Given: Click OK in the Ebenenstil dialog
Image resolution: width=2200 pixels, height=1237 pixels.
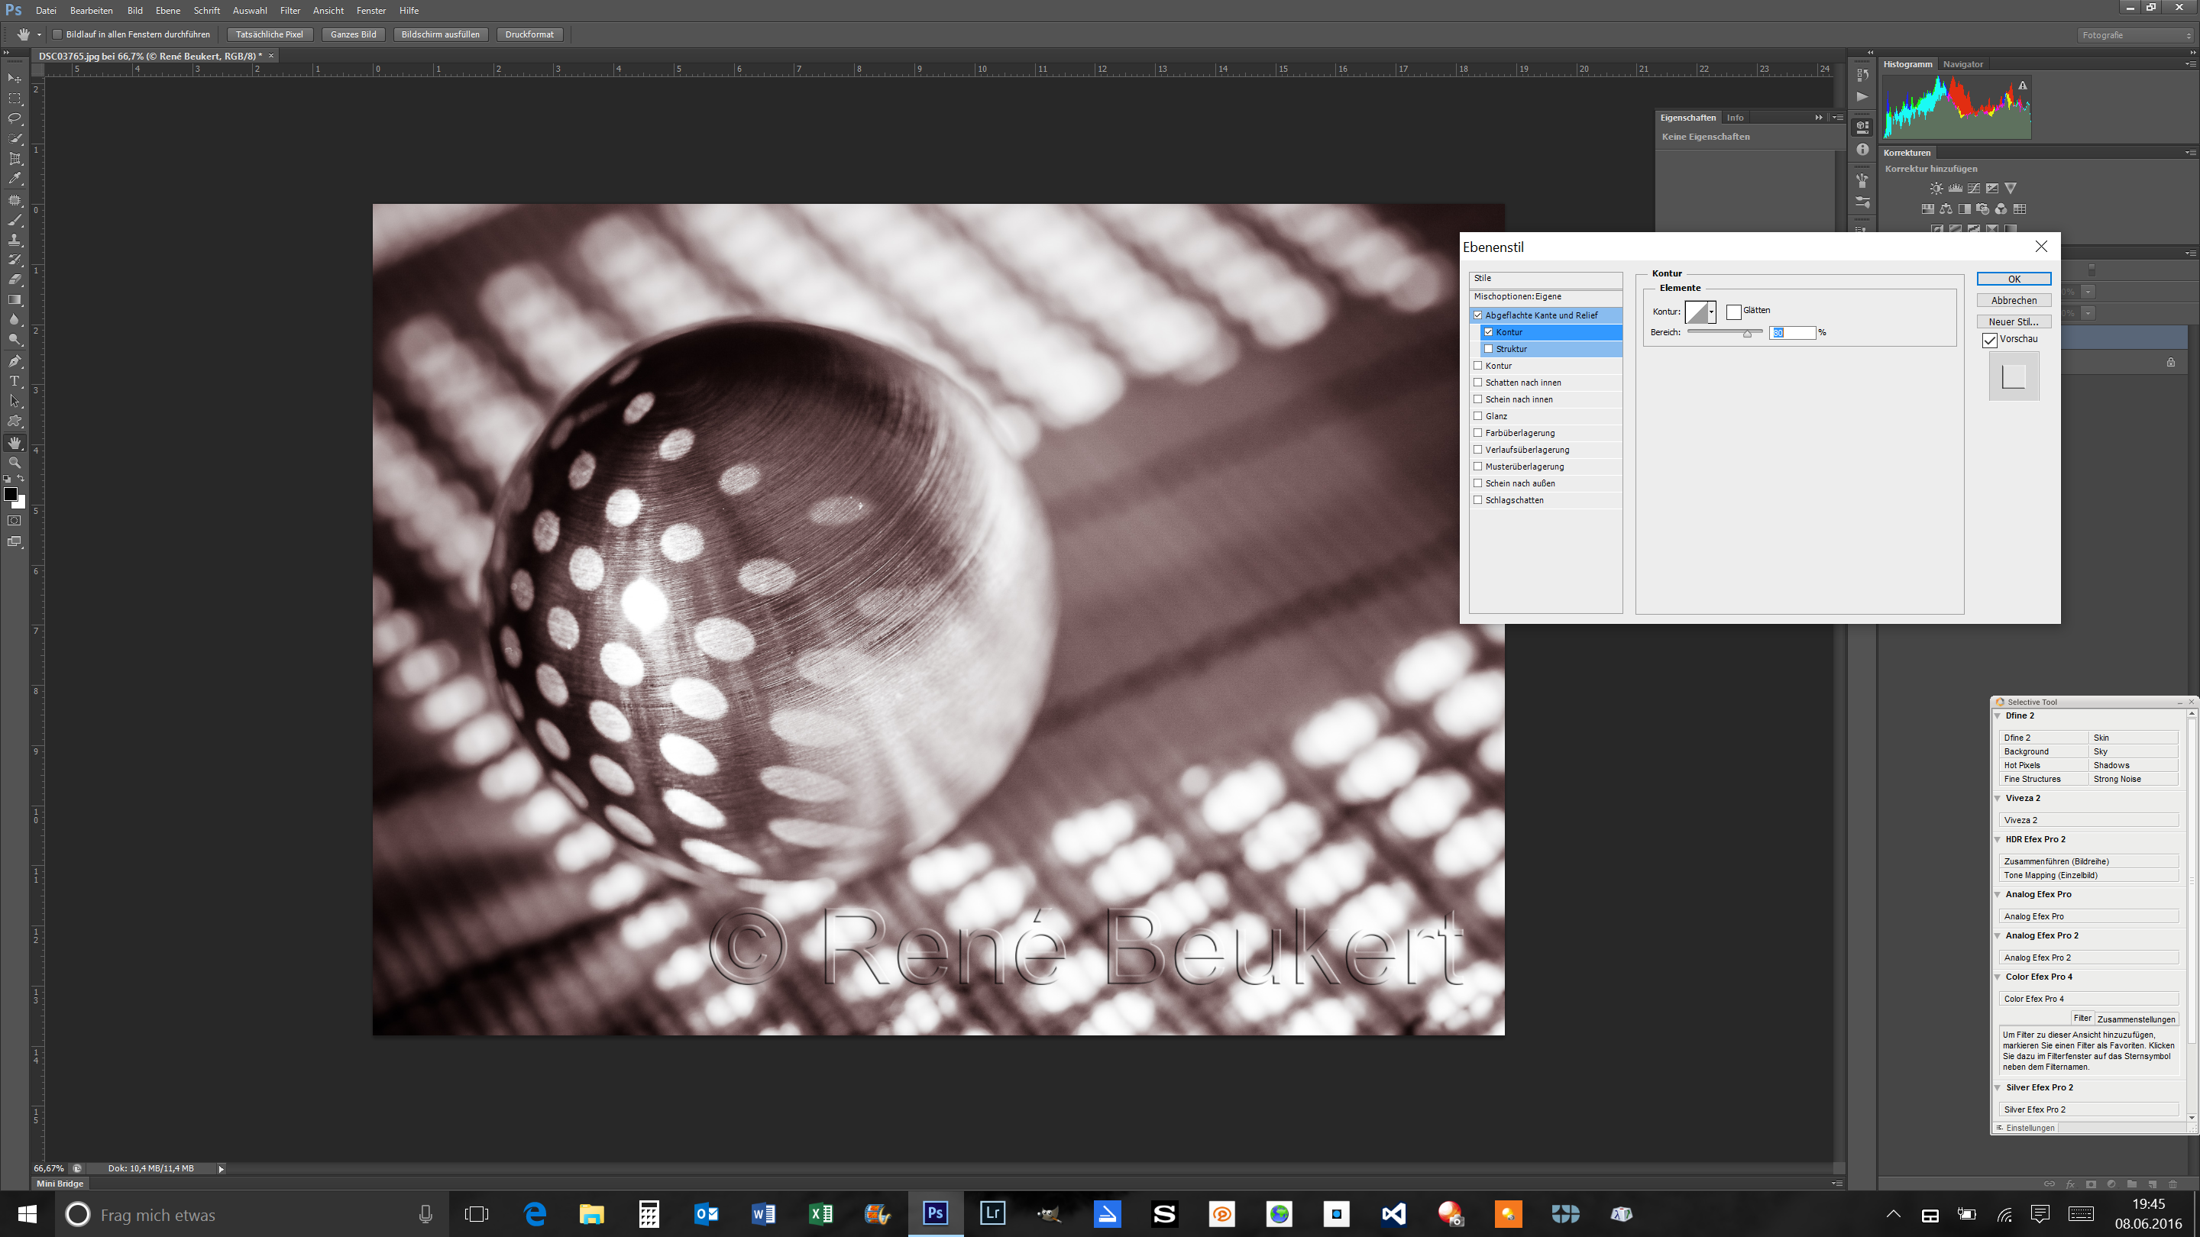Looking at the screenshot, I should (2014, 278).
